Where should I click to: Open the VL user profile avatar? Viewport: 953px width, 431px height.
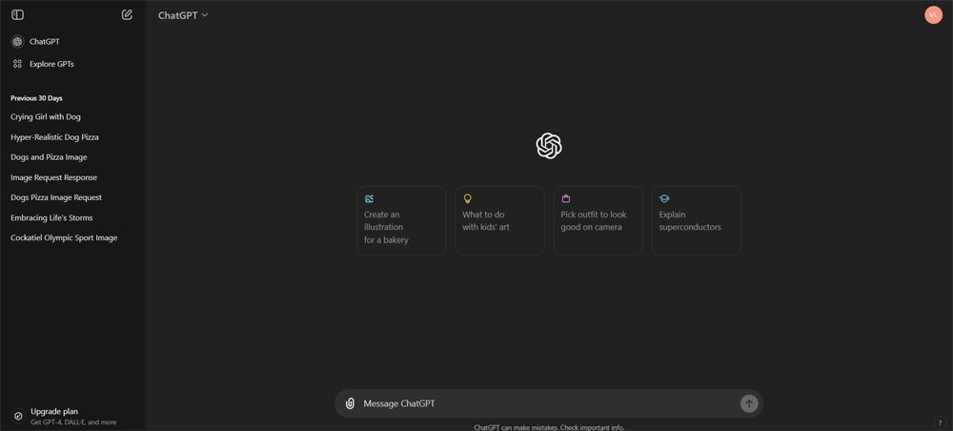(x=932, y=14)
